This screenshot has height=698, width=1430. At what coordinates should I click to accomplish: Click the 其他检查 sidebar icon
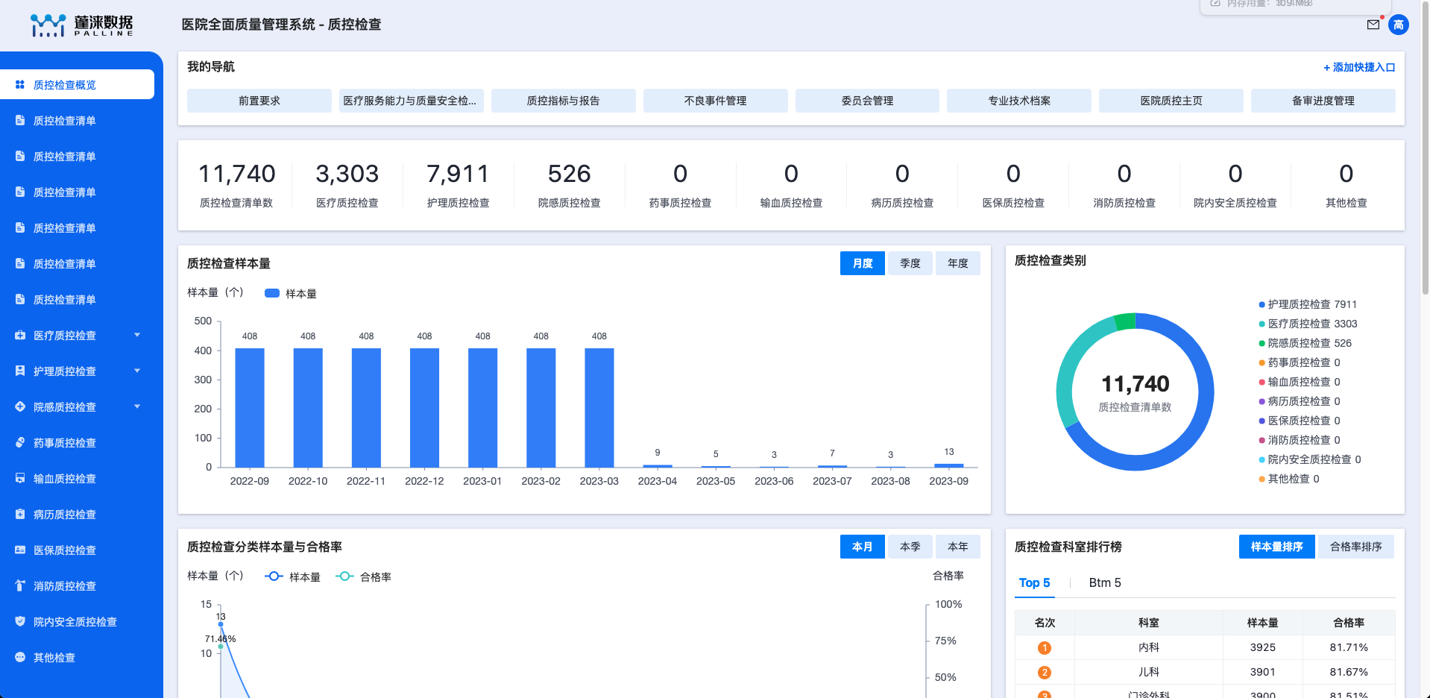[20, 657]
